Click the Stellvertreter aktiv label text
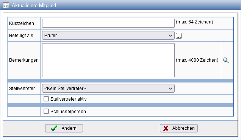Viewport: 241px width, 140px height. click(x=68, y=99)
